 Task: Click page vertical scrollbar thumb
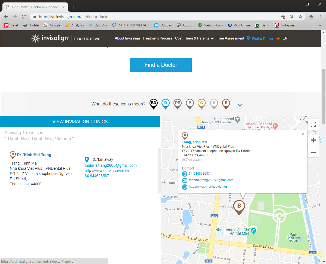[x=324, y=96]
